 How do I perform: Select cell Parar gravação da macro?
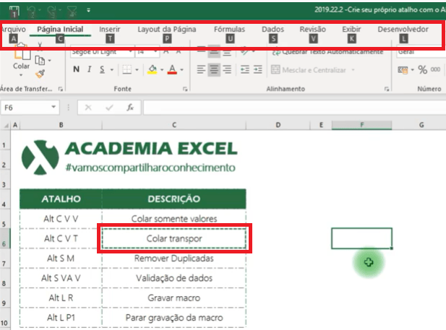pos(174,318)
